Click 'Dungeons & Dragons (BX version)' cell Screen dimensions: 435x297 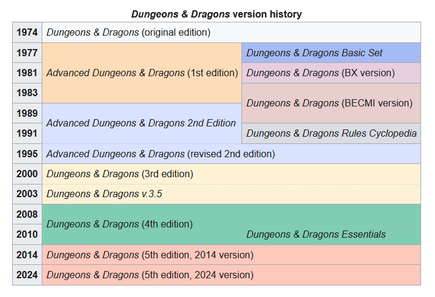point(332,73)
